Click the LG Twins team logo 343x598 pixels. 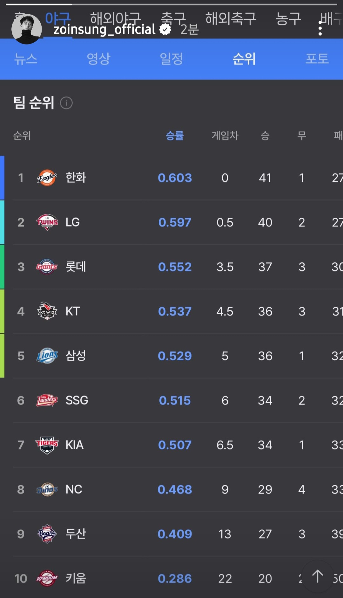(x=47, y=222)
